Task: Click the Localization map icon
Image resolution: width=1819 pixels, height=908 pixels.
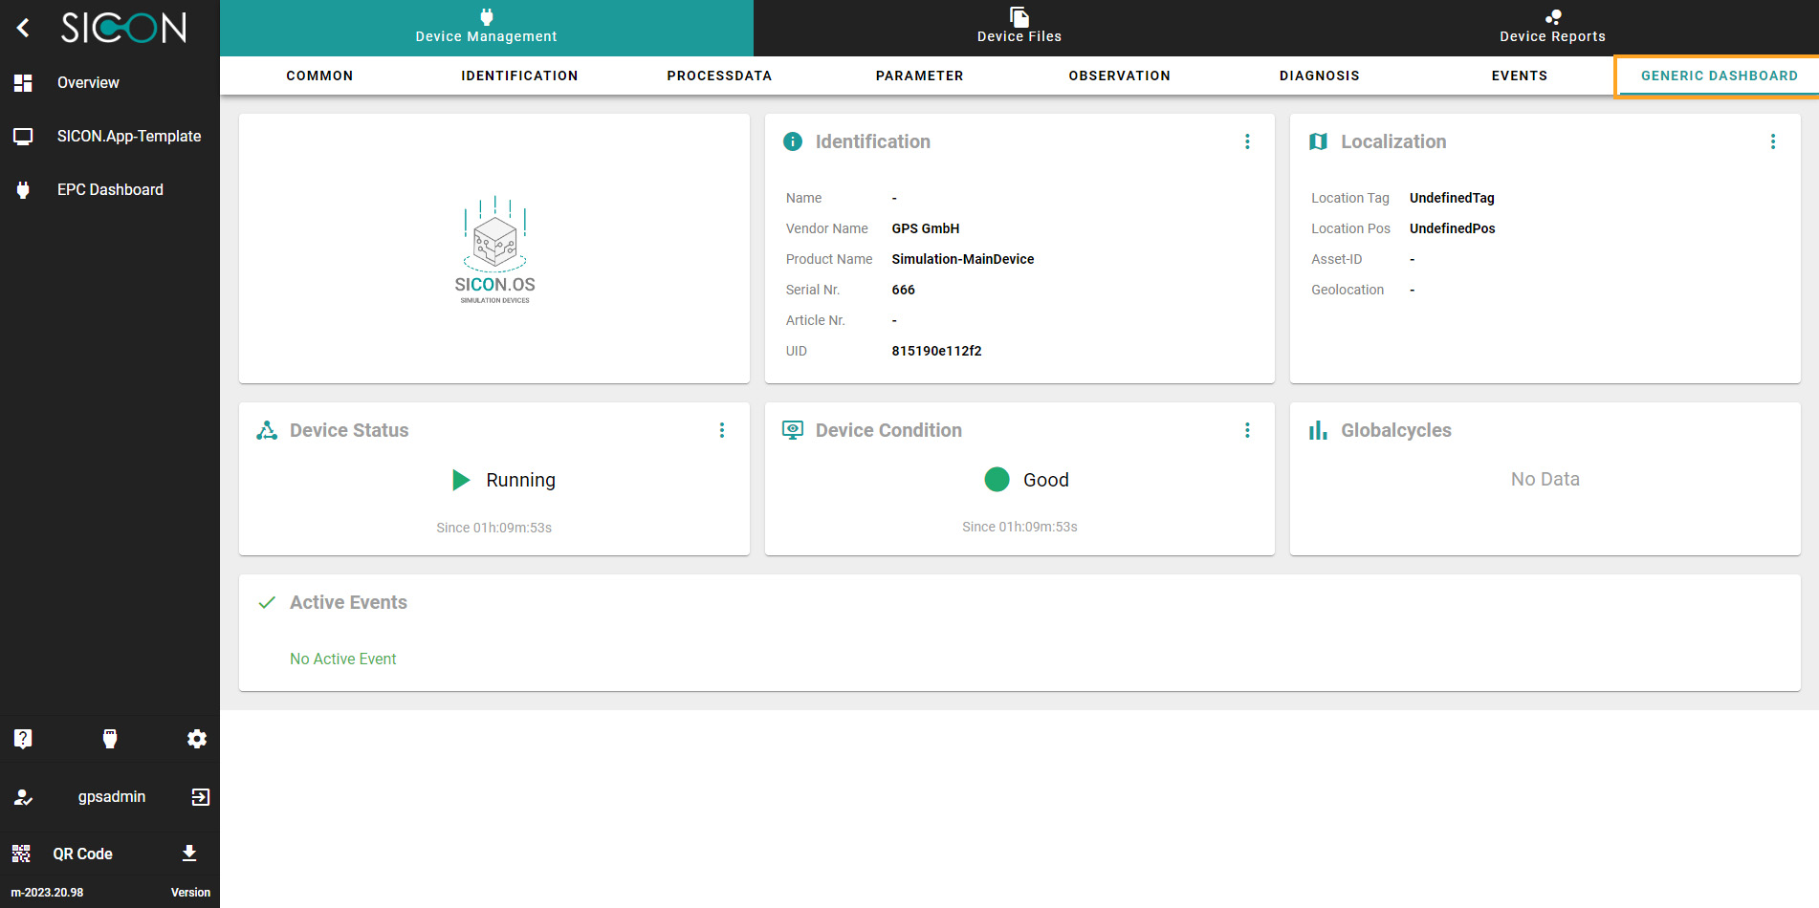Action: tap(1318, 141)
